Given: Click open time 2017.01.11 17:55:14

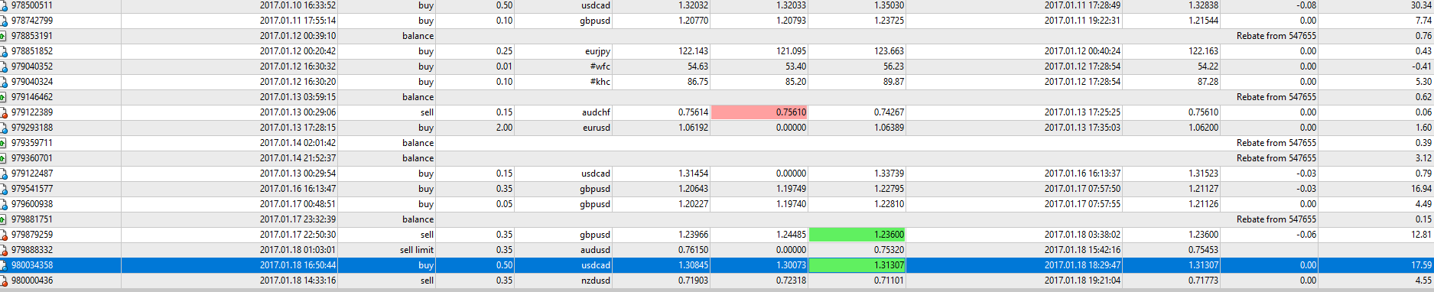Looking at the screenshot, I should pyautogui.click(x=298, y=21).
